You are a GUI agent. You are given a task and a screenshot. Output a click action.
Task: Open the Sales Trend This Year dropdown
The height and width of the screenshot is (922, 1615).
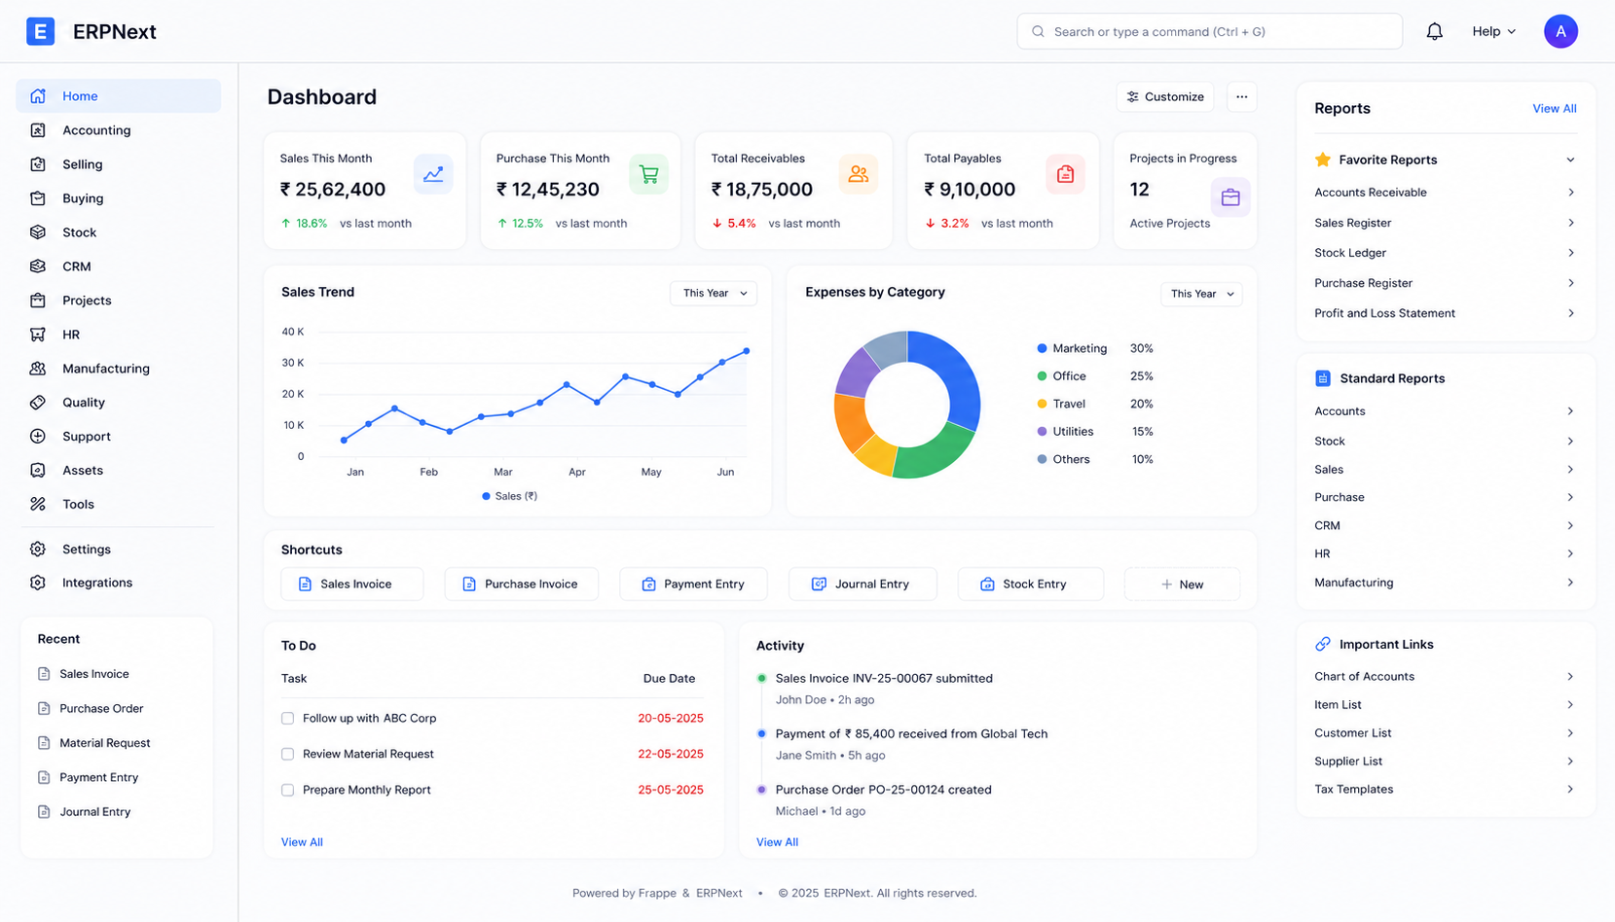pyautogui.click(x=714, y=293)
